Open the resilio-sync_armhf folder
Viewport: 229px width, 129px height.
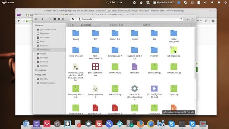[x=174, y=33]
